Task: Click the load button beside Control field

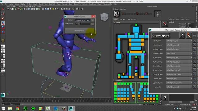Action: [93, 20]
